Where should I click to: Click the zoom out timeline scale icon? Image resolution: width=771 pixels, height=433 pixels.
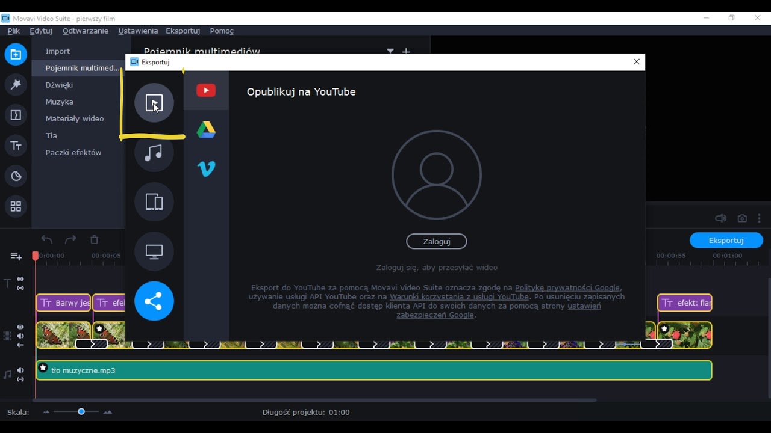[x=46, y=412]
